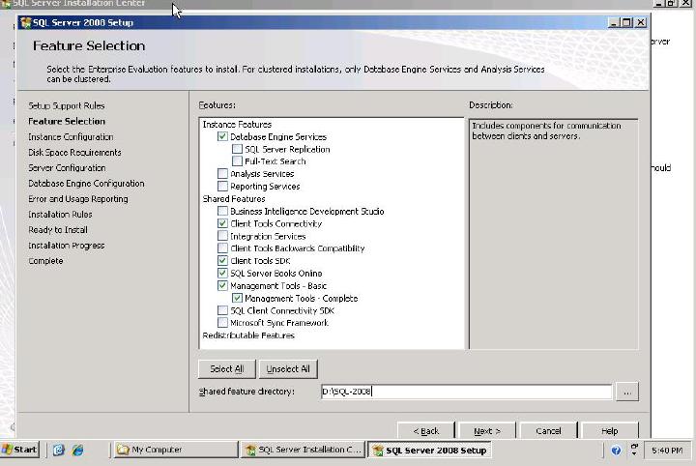The height and width of the screenshot is (466, 696).
Task: Select Installation Rules step
Action: pyautogui.click(x=60, y=215)
